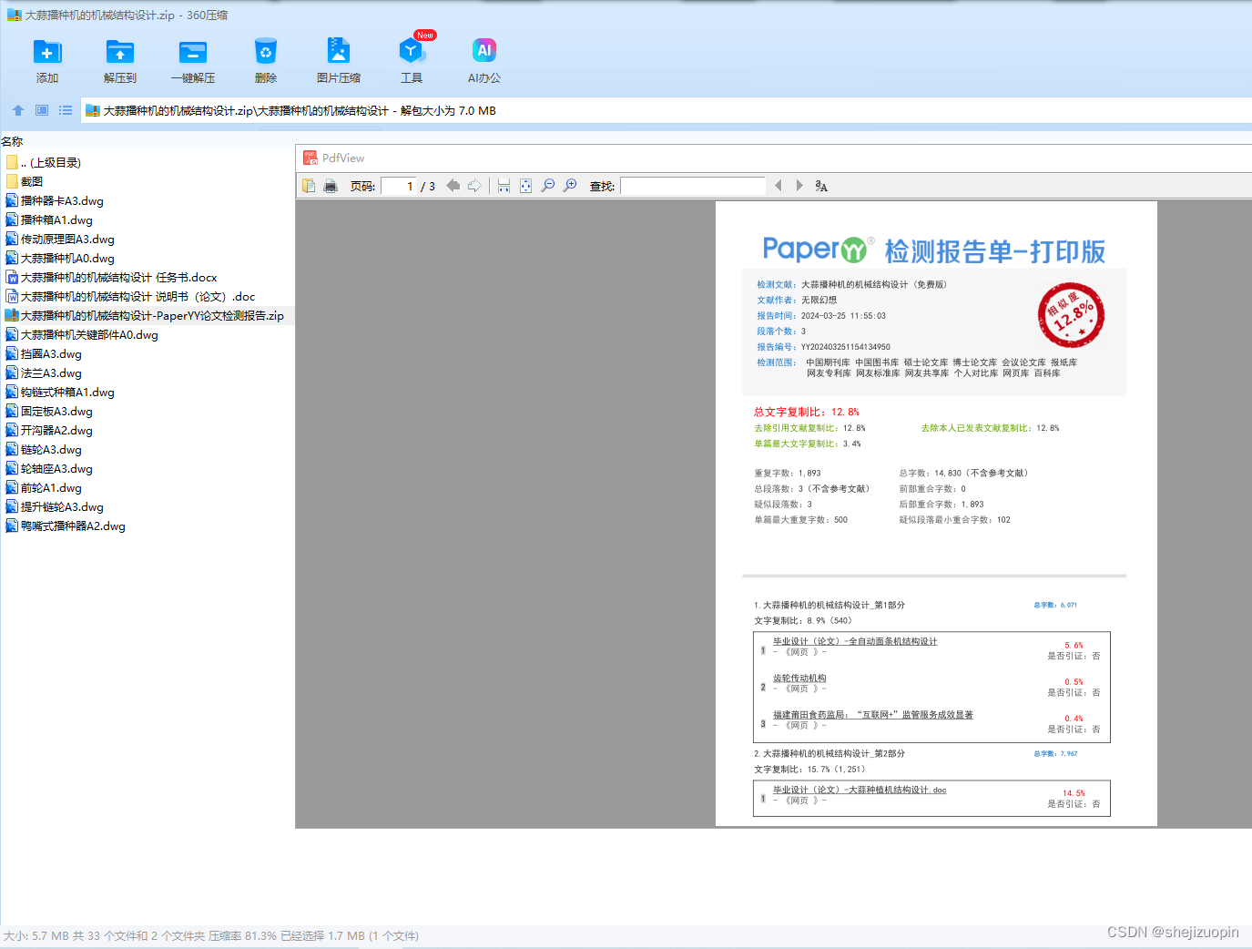The image size is (1252, 949).
Task: Select file 固定板A3.dwg
Action: coord(49,411)
